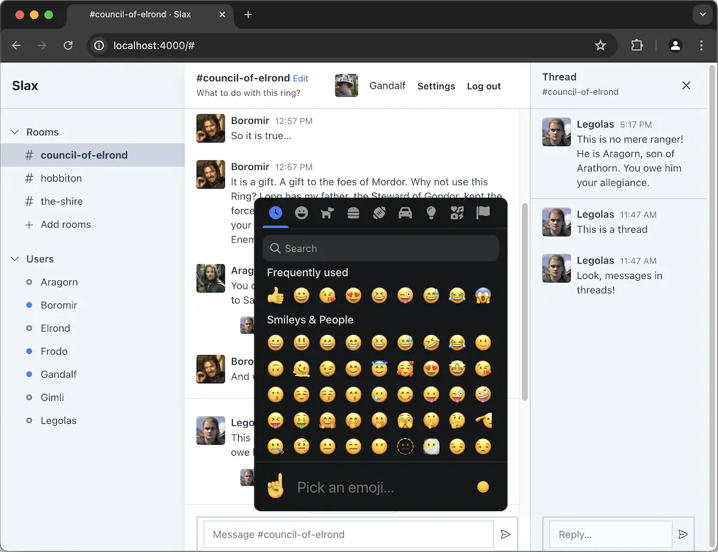Switch to the Frequently used emoji tab

275,213
